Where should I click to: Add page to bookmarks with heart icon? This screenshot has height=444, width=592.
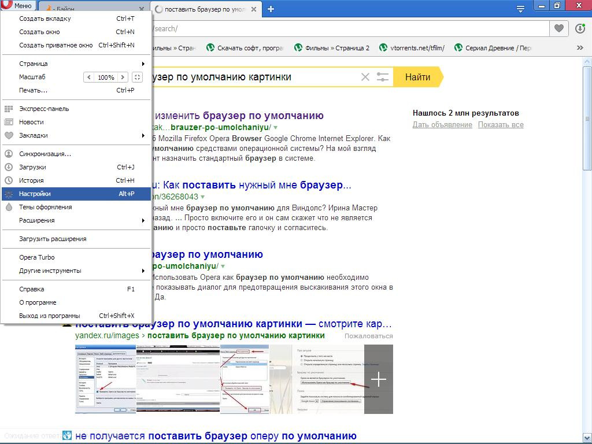pos(558,28)
